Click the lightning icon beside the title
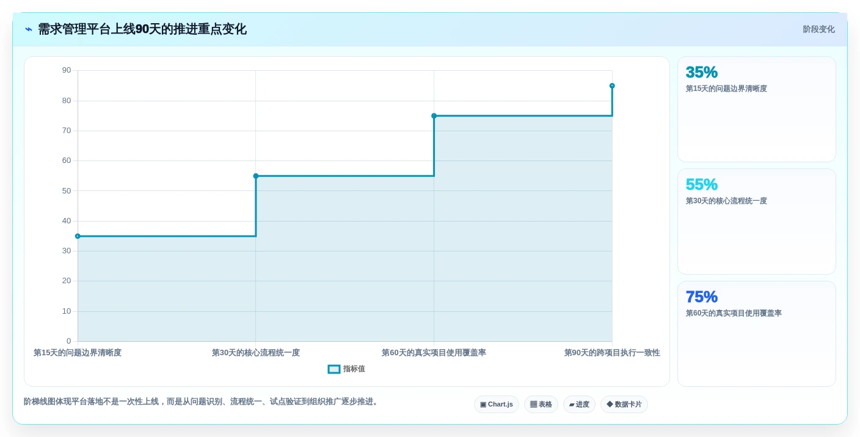The height and width of the screenshot is (437, 860). (x=29, y=29)
